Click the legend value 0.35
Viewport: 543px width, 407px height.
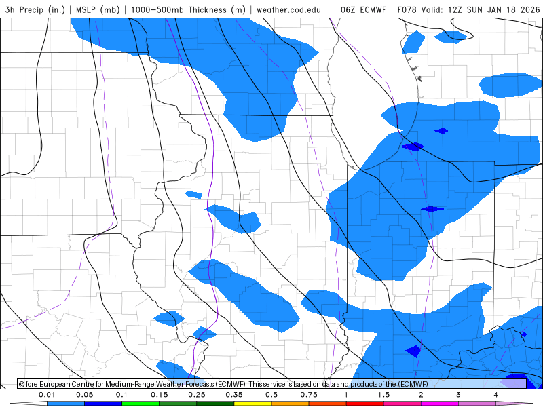click(234, 395)
